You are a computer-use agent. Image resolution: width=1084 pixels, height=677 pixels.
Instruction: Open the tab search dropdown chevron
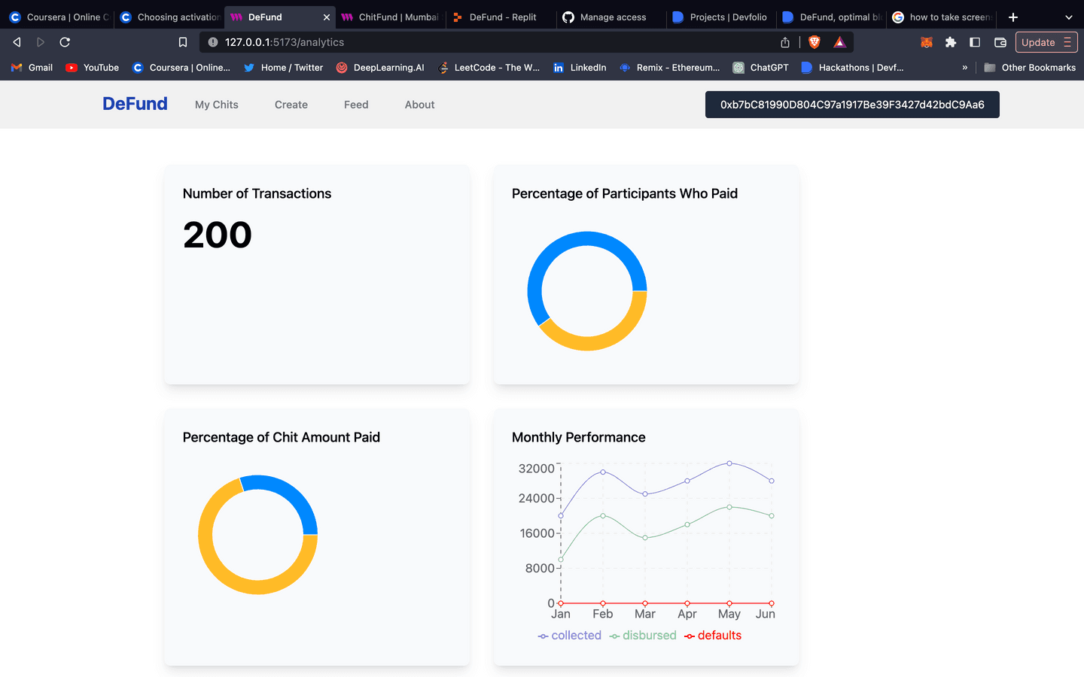point(1069,17)
